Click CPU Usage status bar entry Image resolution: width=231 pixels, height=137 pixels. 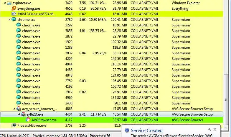pos(15,136)
